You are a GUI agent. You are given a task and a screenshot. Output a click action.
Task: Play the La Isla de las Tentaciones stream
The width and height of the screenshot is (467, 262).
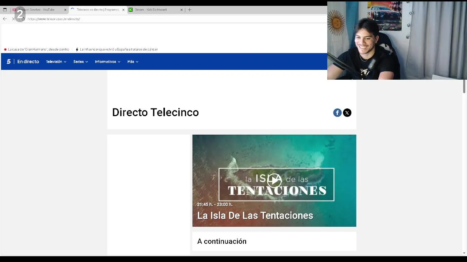click(274, 180)
